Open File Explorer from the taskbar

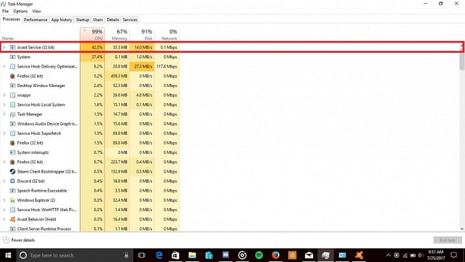pos(192,255)
